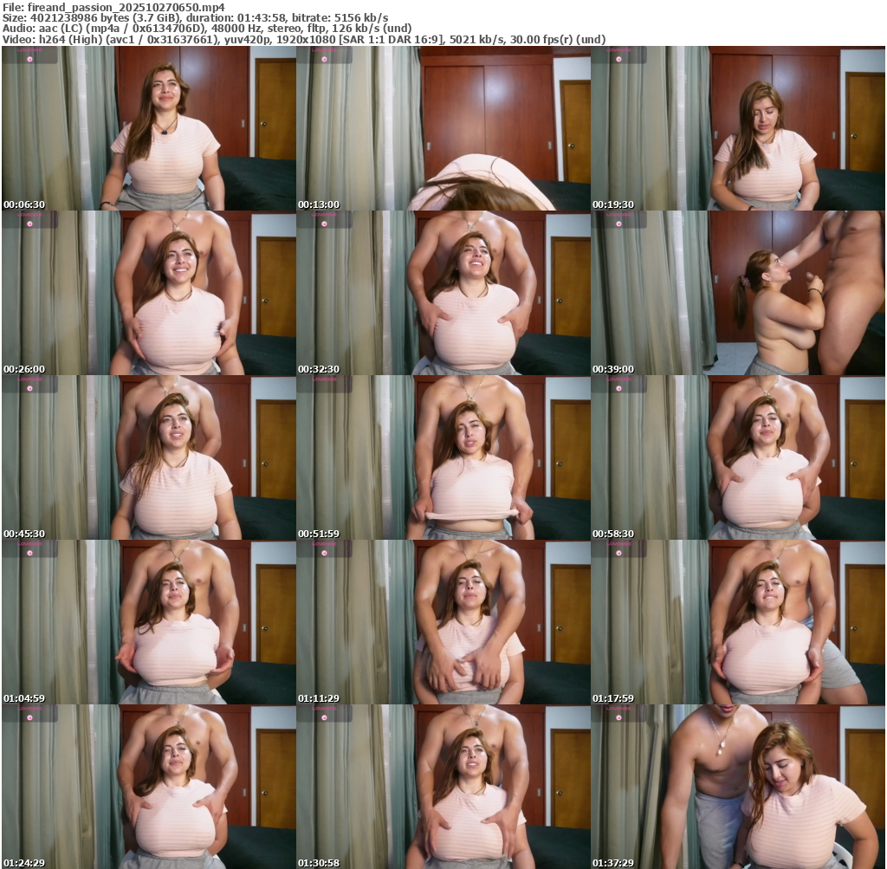
Task: Select the Video codec info line
Action: (x=303, y=39)
